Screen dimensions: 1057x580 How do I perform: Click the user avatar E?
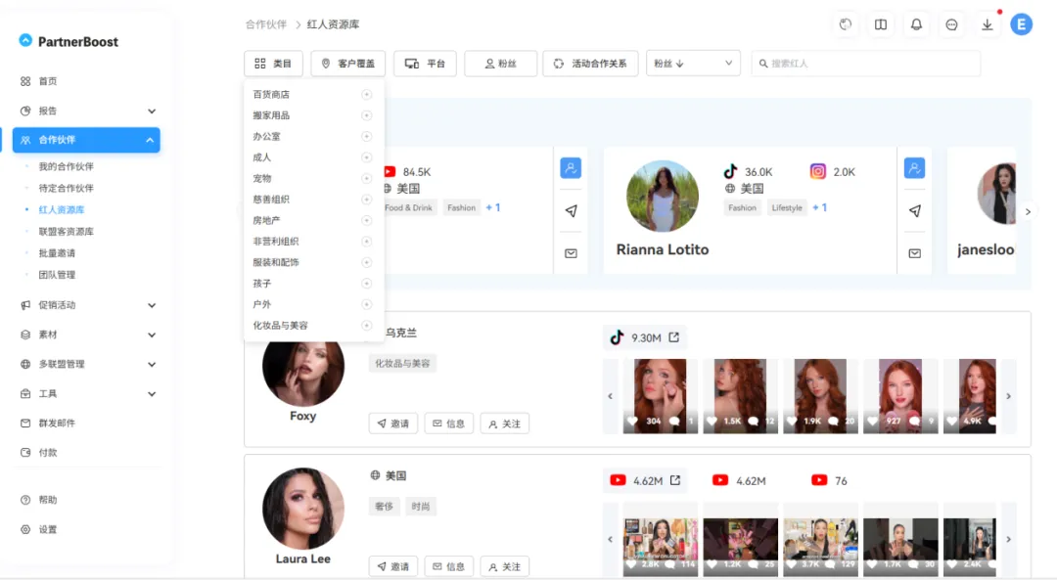[x=1021, y=24]
